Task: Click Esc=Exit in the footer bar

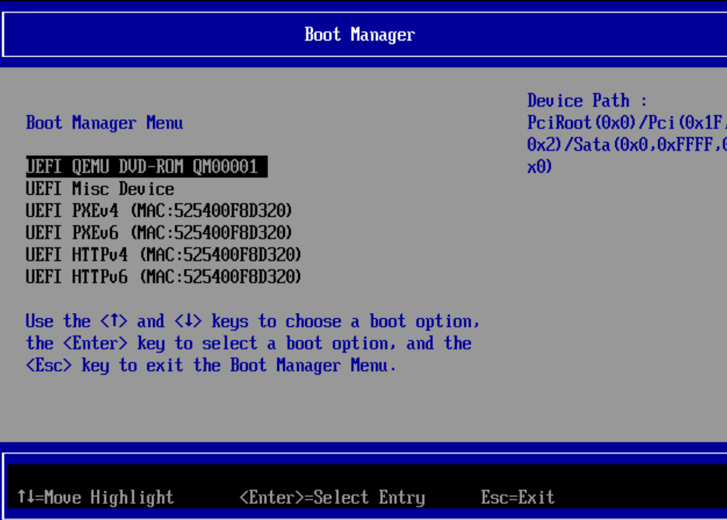Action: pyautogui.click(x=517, y=497)
